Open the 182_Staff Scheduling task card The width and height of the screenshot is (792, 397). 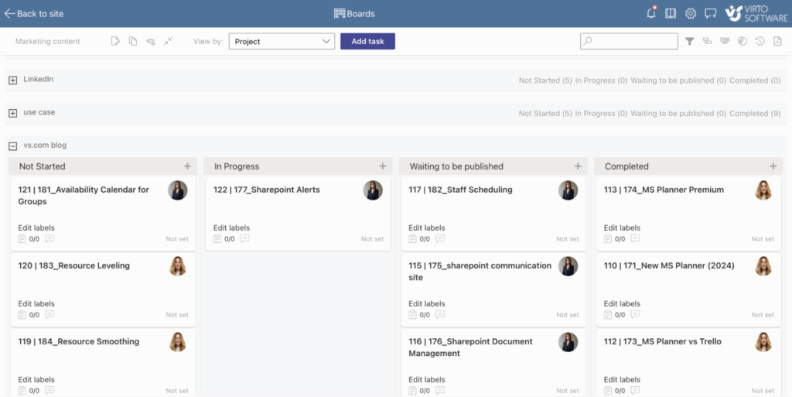[x=461, y=190]
